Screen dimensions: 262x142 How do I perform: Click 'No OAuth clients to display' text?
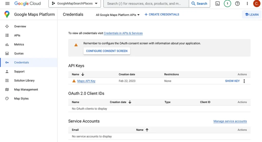tap(89, 109)
